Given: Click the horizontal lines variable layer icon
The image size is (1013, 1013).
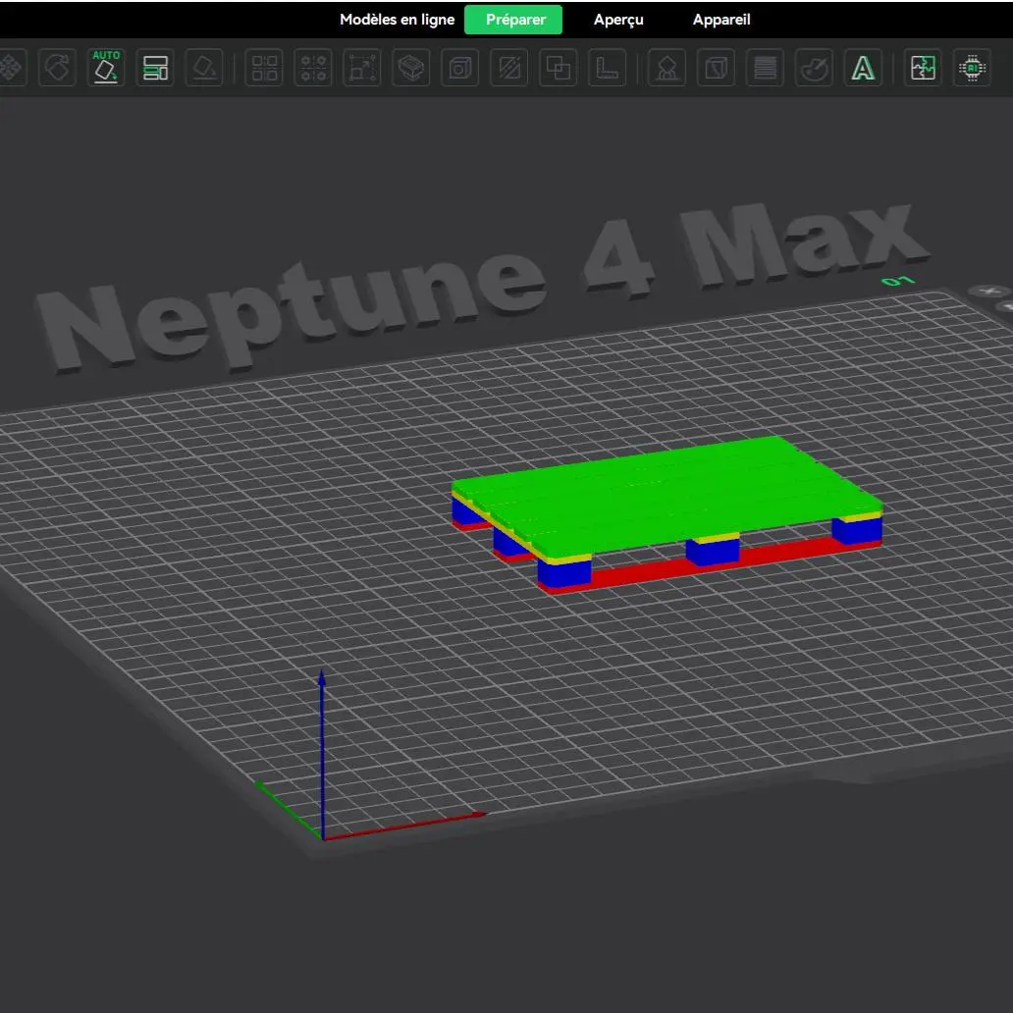Looking at the screenshot, I should tap(765, 67).
